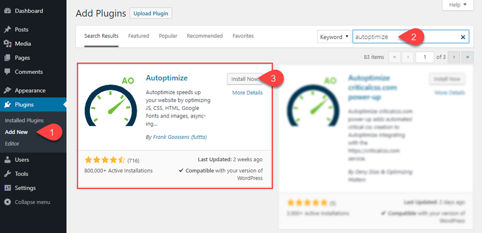Click the Settings sliders icon
The image size is (482, 233).
coord(8,188)
